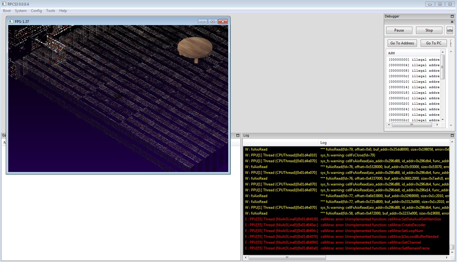457x262 pixels.
Task: Click the Go To PC button
Action: (x=433, y=43)
